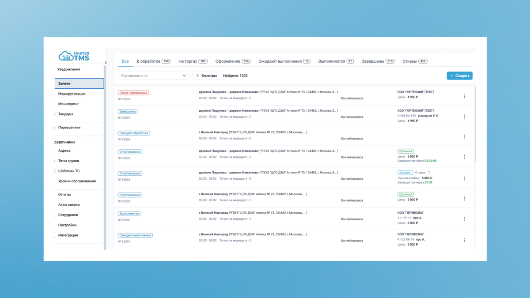Screen dimensions: 530x298
Task: Click the Выполняется status badge
Action: pyautogui.click(x=129, y=214)
